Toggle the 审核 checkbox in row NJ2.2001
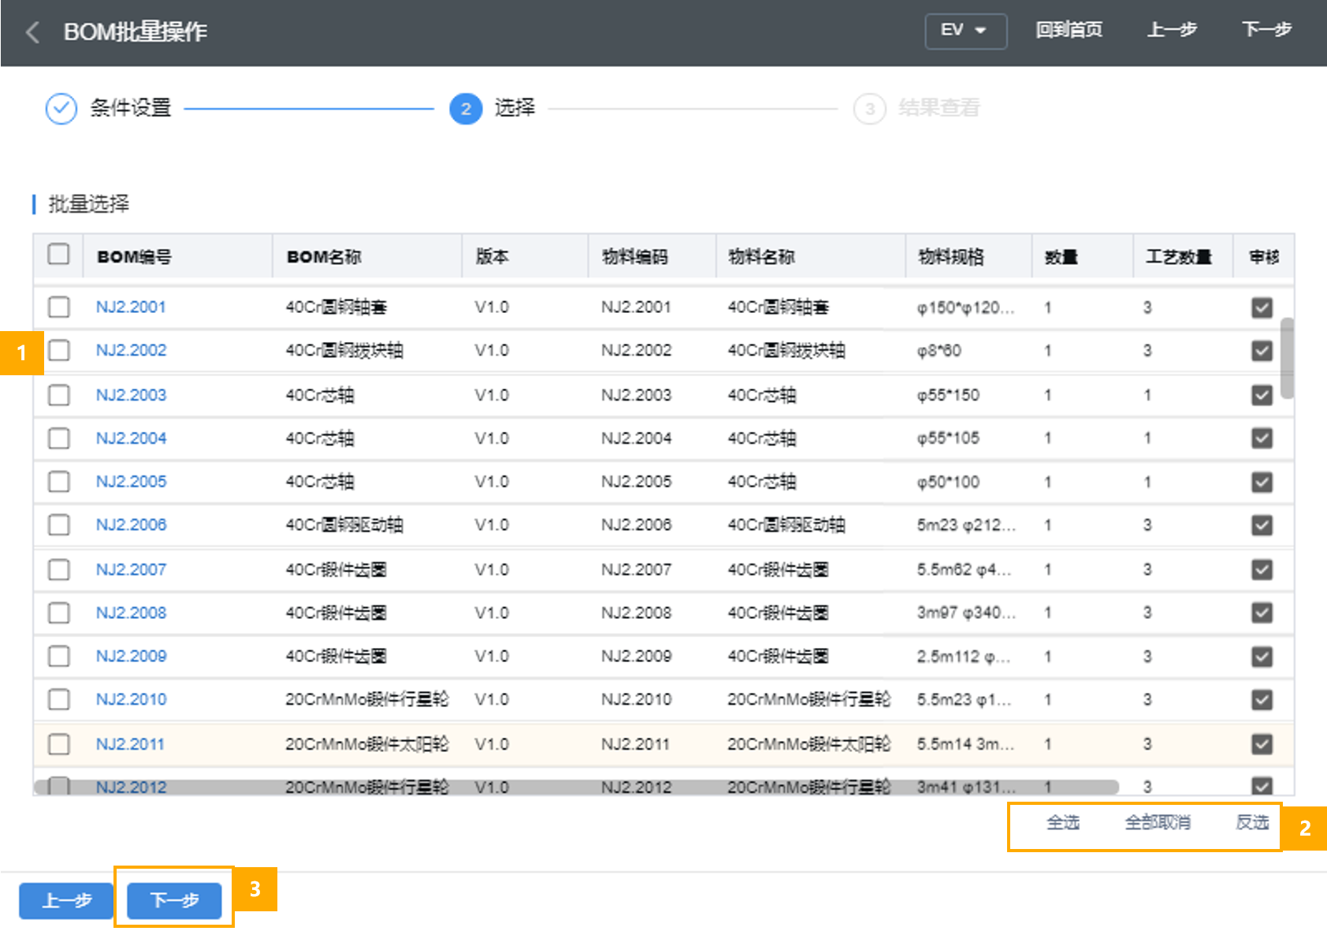Image resolution: width=1327 pixels, height=931 pixels. coord(1262,307)
